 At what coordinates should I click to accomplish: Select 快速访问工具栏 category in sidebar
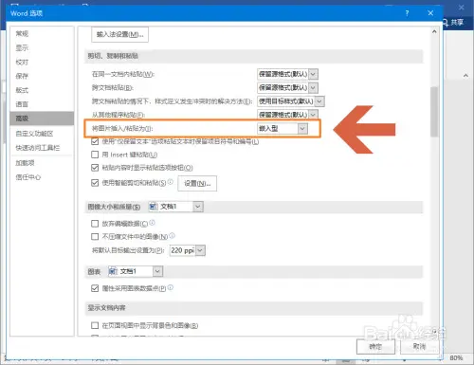click(x=42, y=148)
